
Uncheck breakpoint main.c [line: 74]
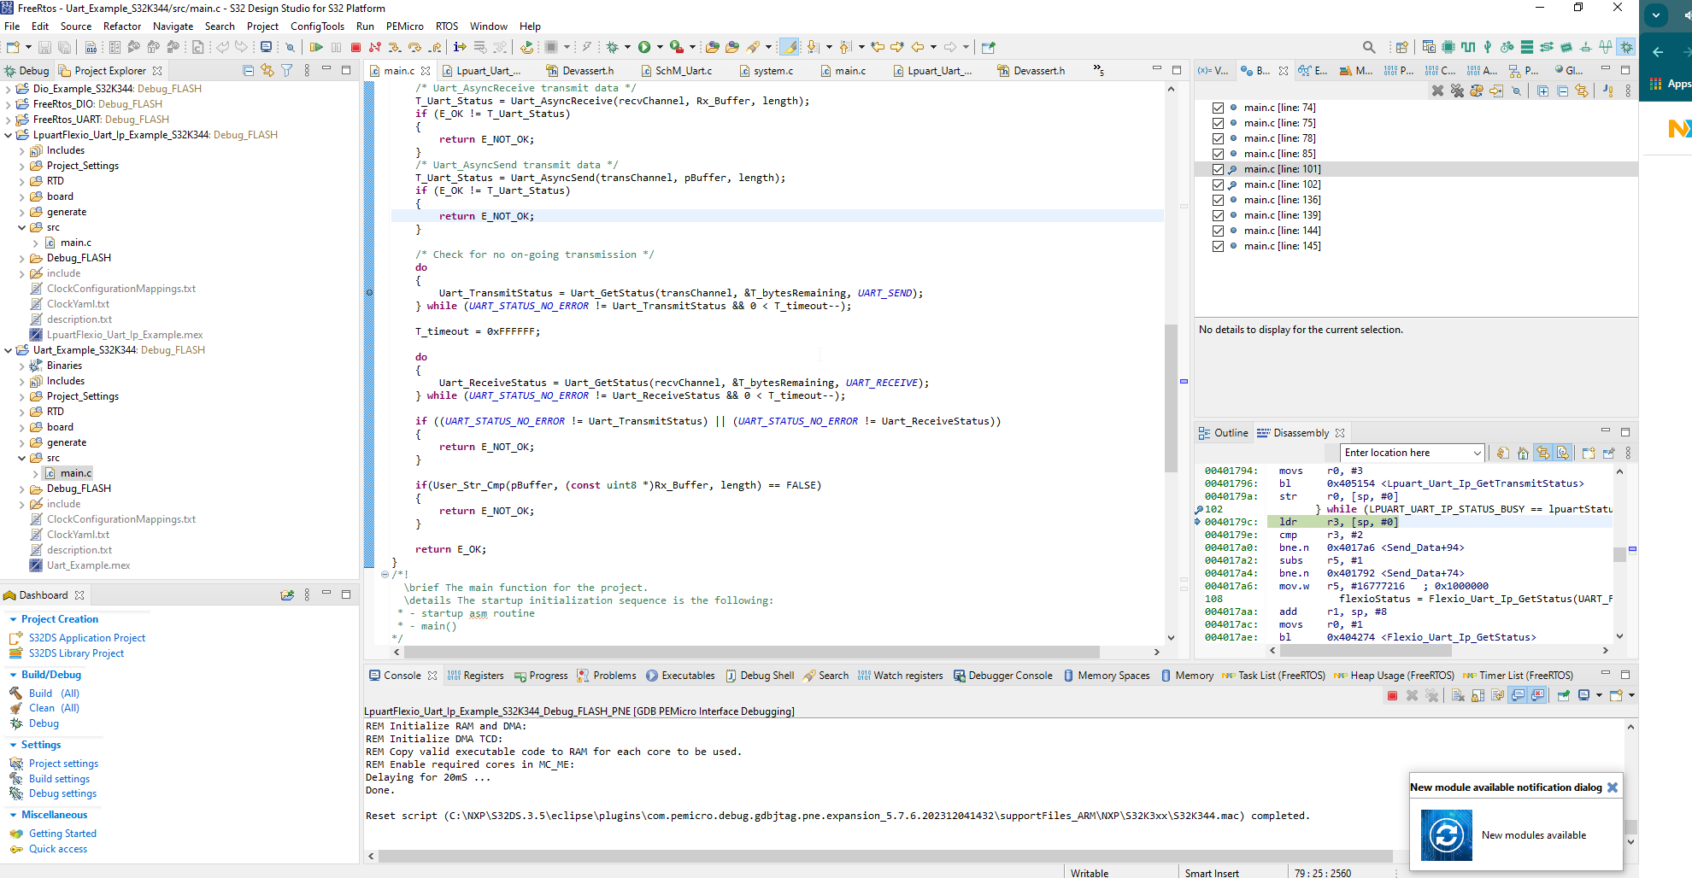click(x=1218, y=108)
